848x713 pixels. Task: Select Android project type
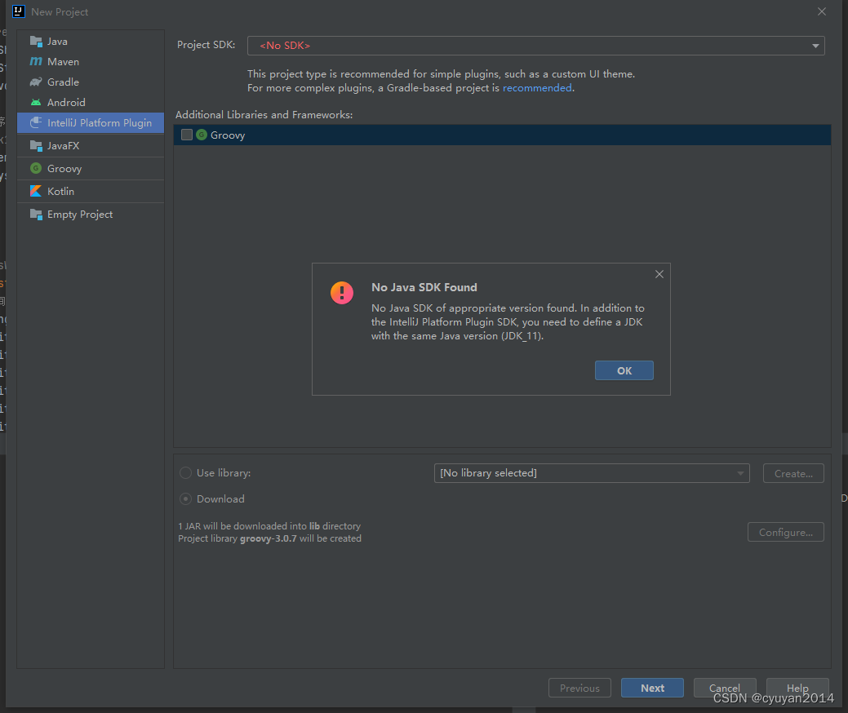pyautogui.click(x=91, y=102)
